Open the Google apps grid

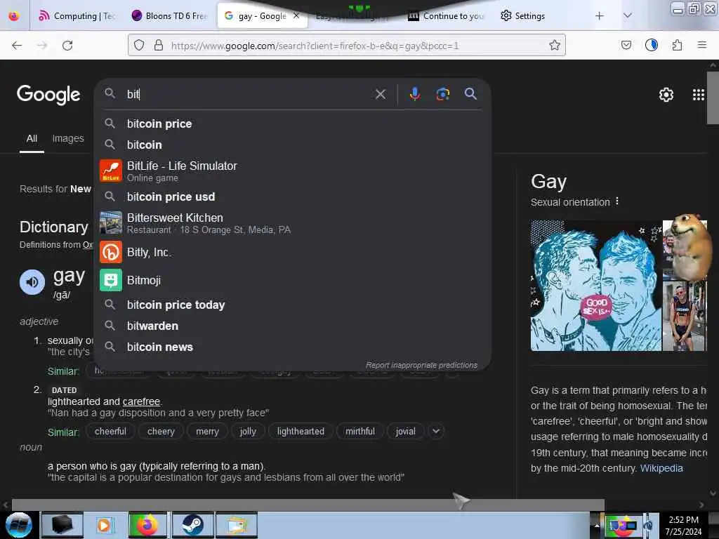point(699,95)
